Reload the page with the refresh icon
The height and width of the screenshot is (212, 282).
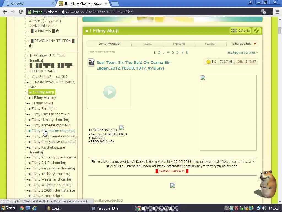click(21, 12)
